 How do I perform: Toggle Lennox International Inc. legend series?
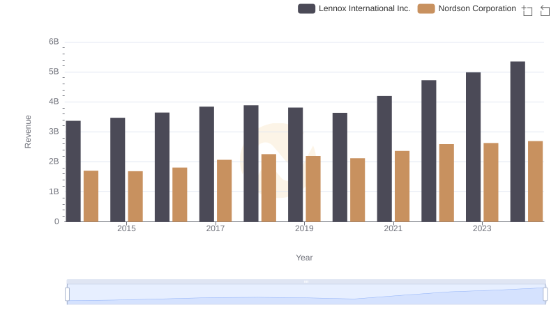[x=354, y=8]
